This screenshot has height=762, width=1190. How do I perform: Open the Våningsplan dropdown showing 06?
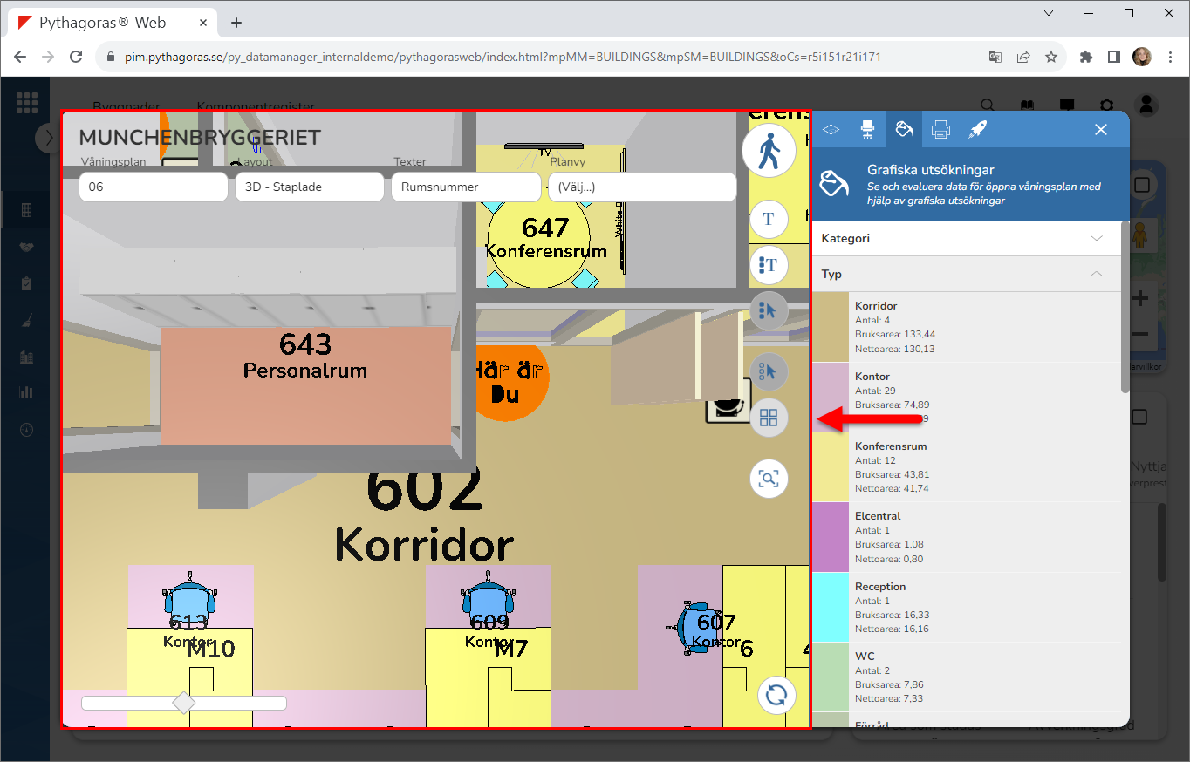coord(154,187)
